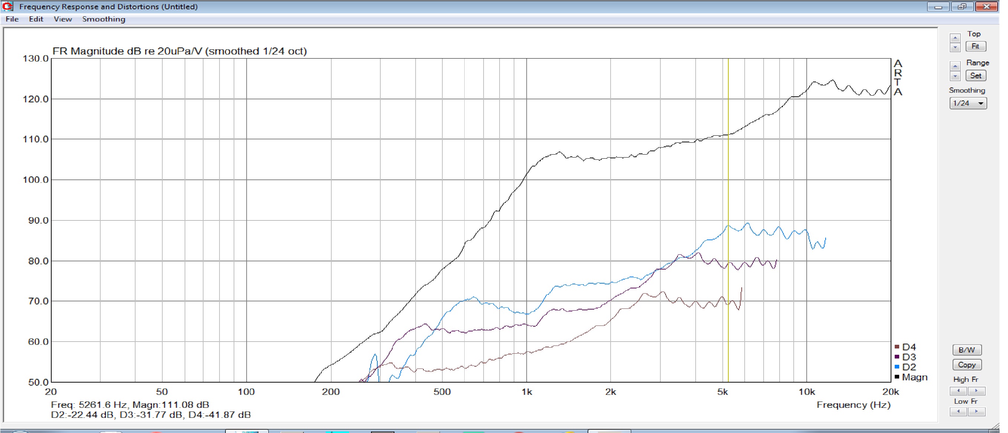Click the Top down arrow
The image size is (1008, 433).
(955, 47)
